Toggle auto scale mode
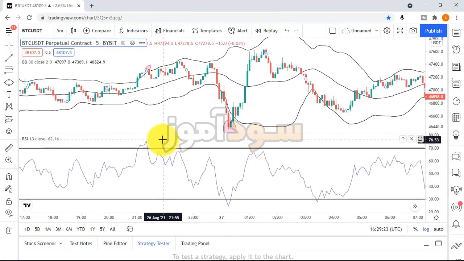This screenshot has width=464, height=261. tap(438, 229)
